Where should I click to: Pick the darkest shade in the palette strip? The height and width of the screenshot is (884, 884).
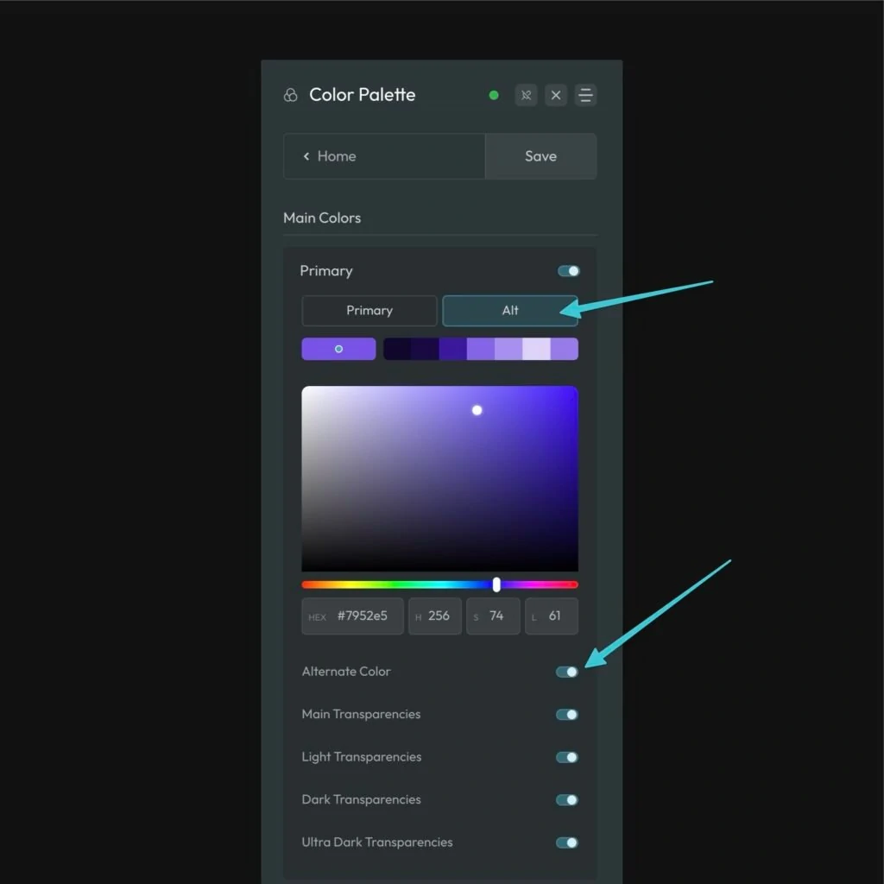click(397, 349)
